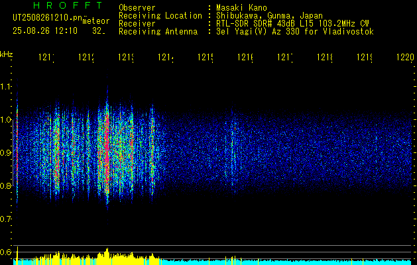Click the 'Receiving Antenna' field label
The height and width of the screenshot is (265, 417).
158,32
